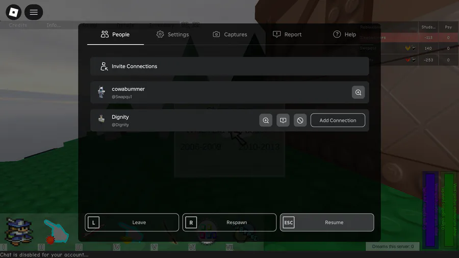Screen dimensions: 459x258
Task: Switch to the People tab
Action: tap(115, 35)
